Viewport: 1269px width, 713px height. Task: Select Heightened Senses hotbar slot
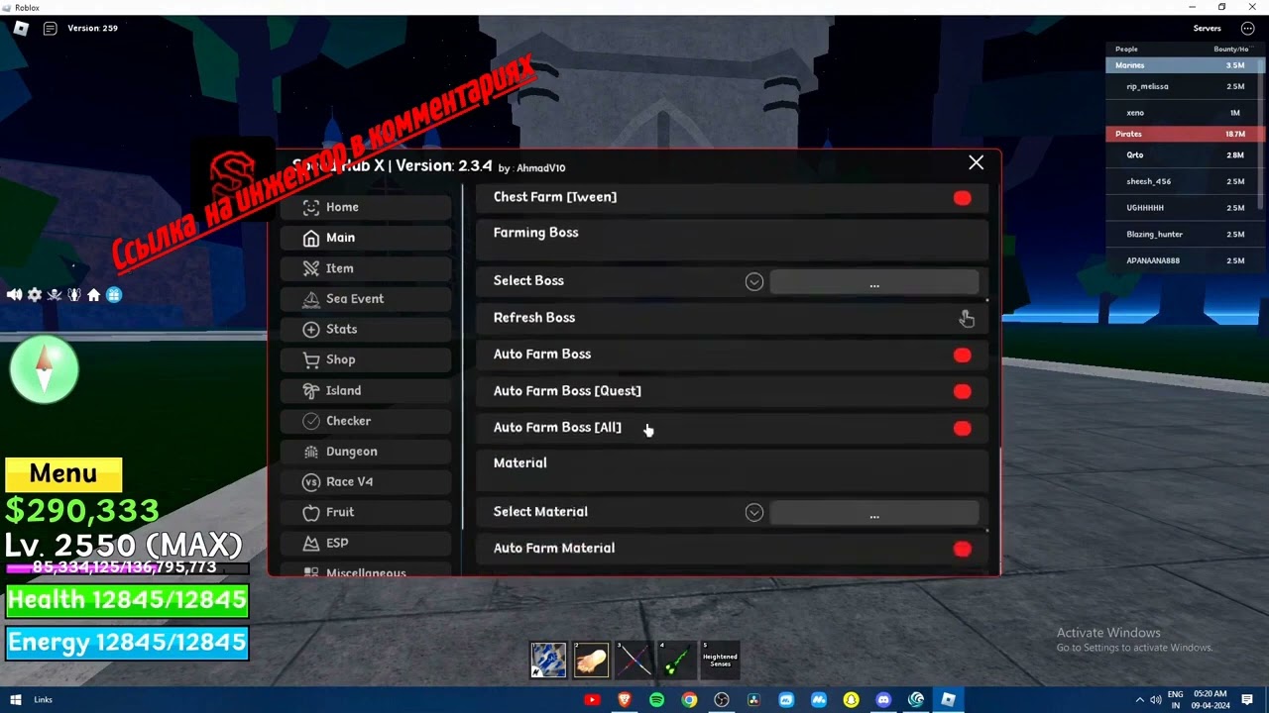[x=720, y=660]
